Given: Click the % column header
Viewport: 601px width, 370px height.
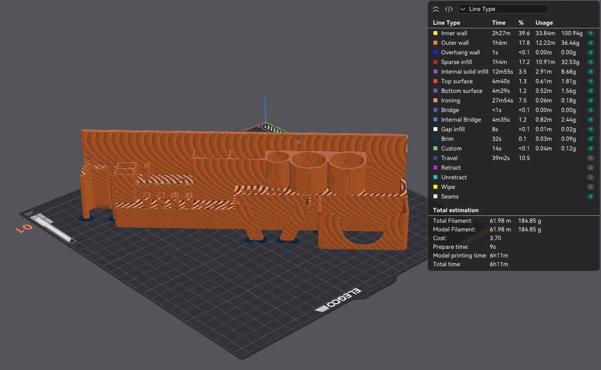Looking at the screenshot, I should pyautogui.click(x=521, y=23).
